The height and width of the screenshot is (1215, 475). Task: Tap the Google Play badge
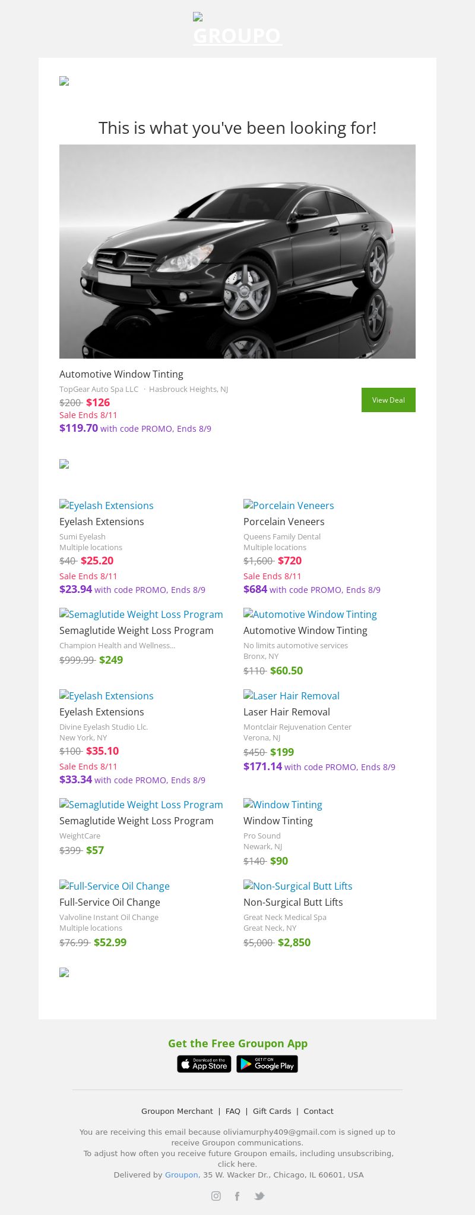(x=267, y=1064)
